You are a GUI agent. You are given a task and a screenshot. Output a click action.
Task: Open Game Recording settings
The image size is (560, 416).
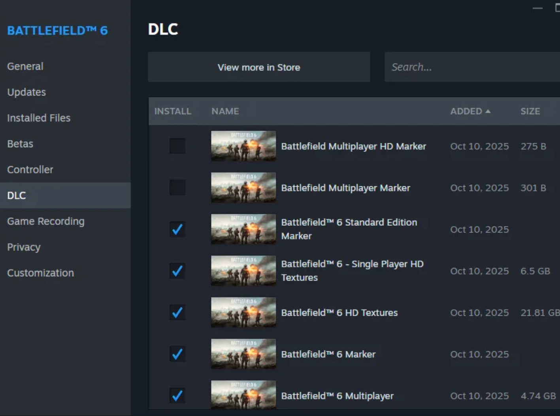[65, 221]
